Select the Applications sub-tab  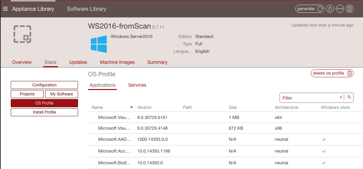click(102, 85)
